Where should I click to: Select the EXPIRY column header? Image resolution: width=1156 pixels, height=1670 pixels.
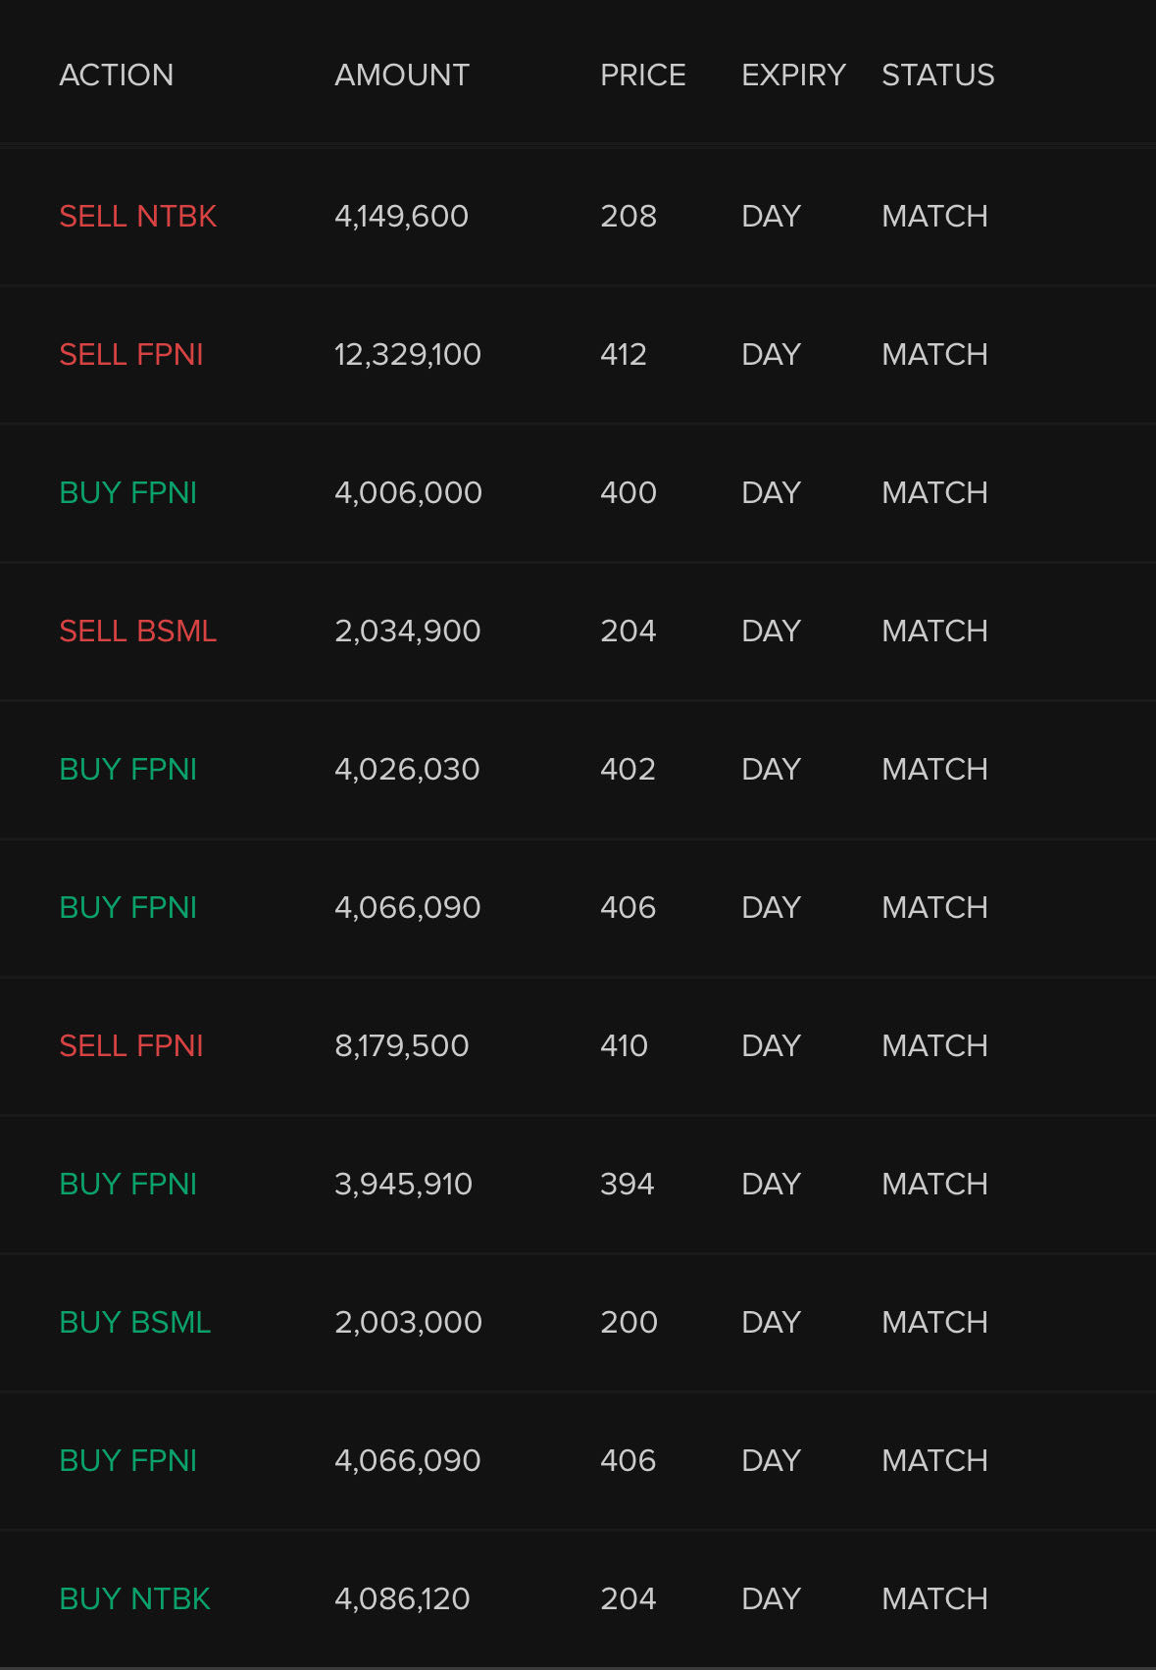[x=792, y=75]
